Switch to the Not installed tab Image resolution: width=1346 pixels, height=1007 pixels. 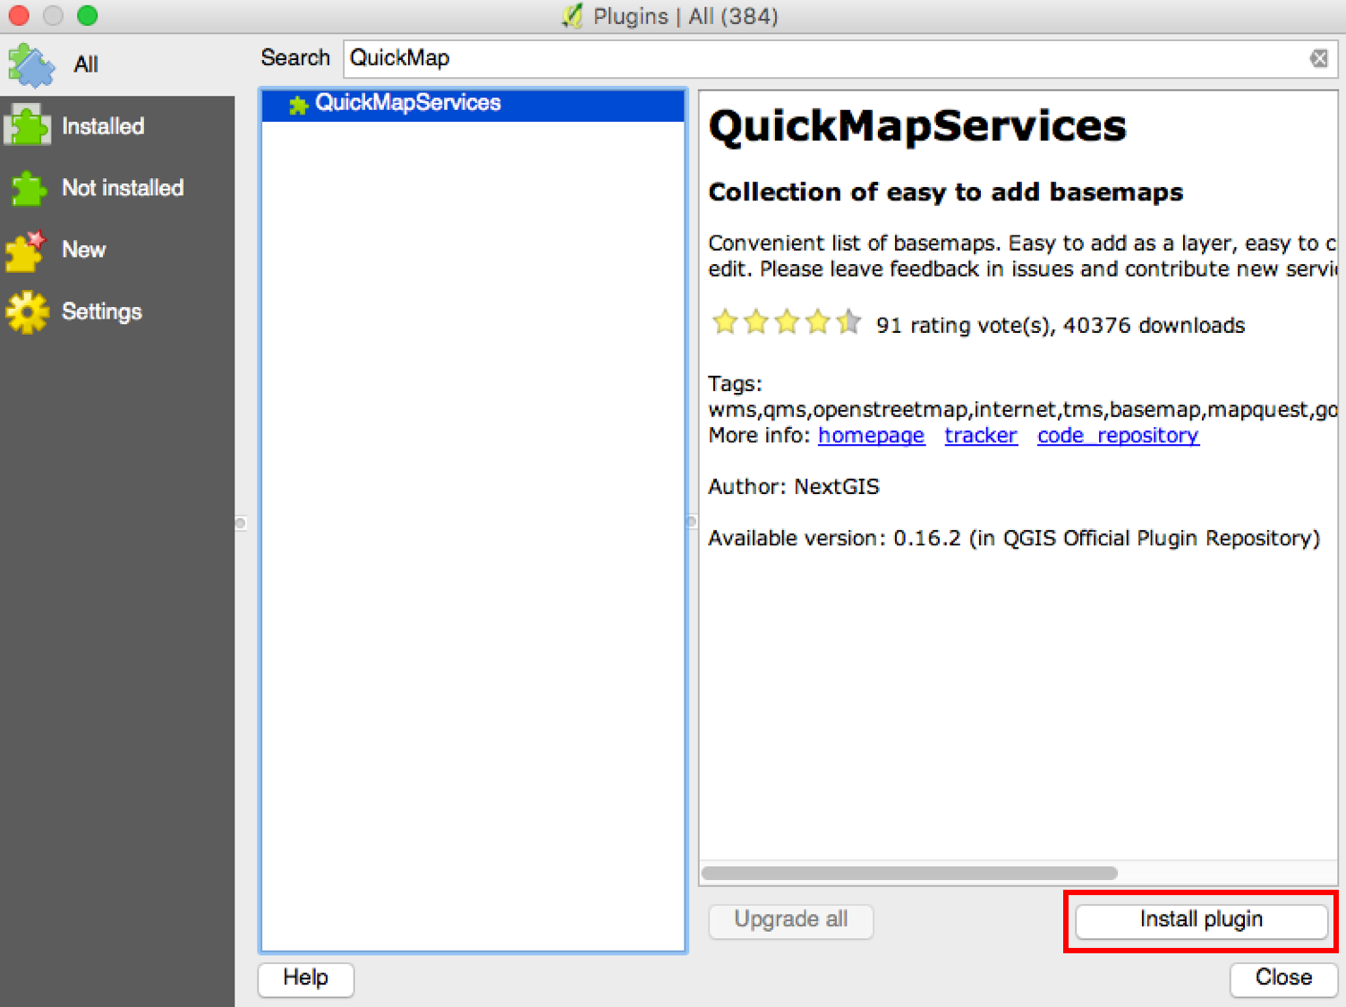[123, 188]
